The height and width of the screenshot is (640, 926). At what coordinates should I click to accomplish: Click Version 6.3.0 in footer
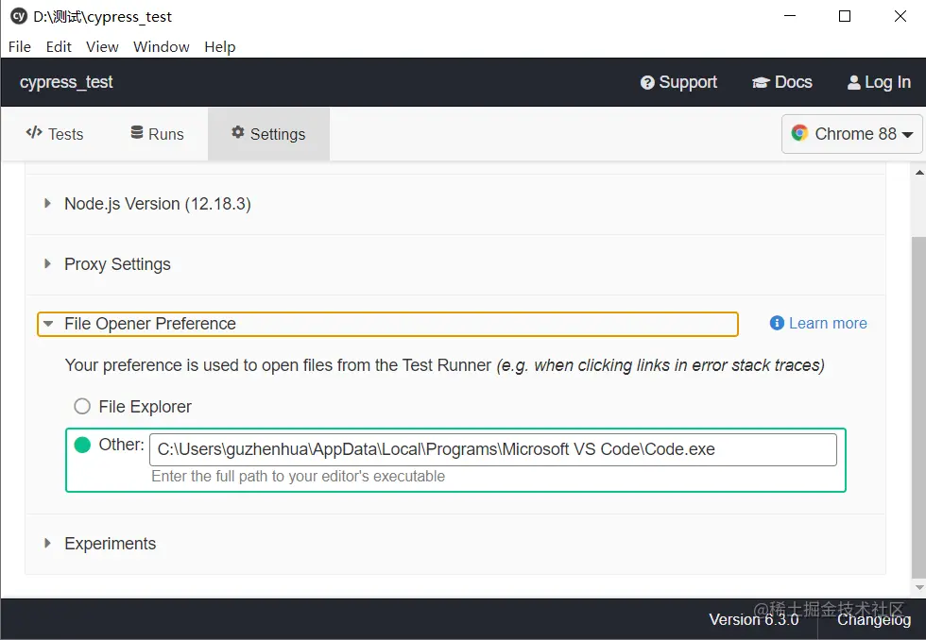point(754,619)
